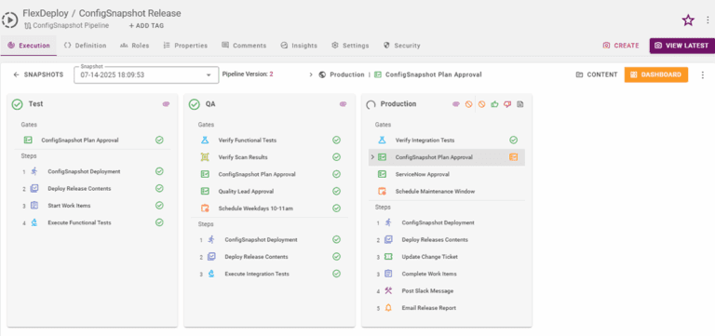Switch to the Definition tab

click(x=86, y=46)
